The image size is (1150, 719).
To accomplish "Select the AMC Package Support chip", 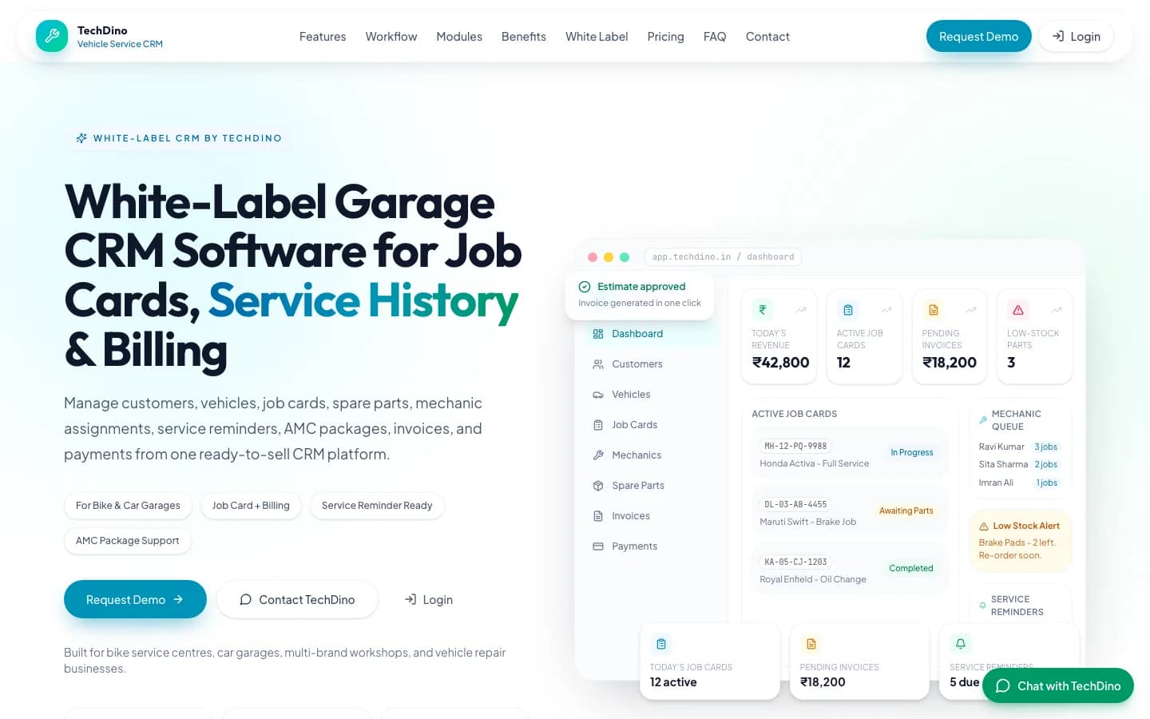I will click(x=128, y=541).
